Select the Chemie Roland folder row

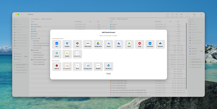[69, 27]
